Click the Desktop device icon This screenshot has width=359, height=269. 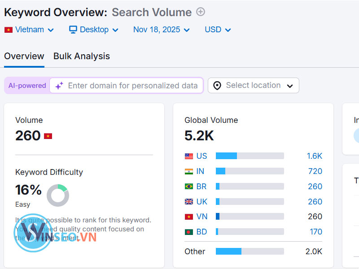click(72, 30)
